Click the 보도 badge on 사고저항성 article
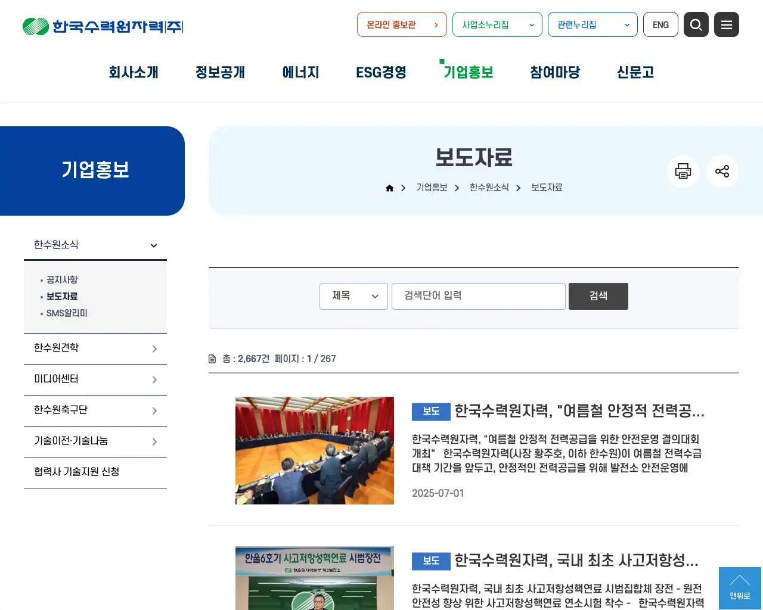Viewport: 763px width, 610px height. pos(431,561)
